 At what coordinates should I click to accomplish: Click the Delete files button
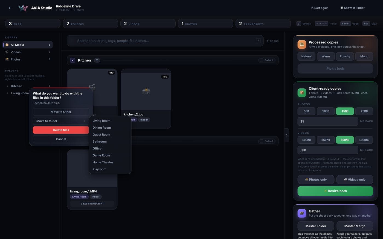point(61,130)
